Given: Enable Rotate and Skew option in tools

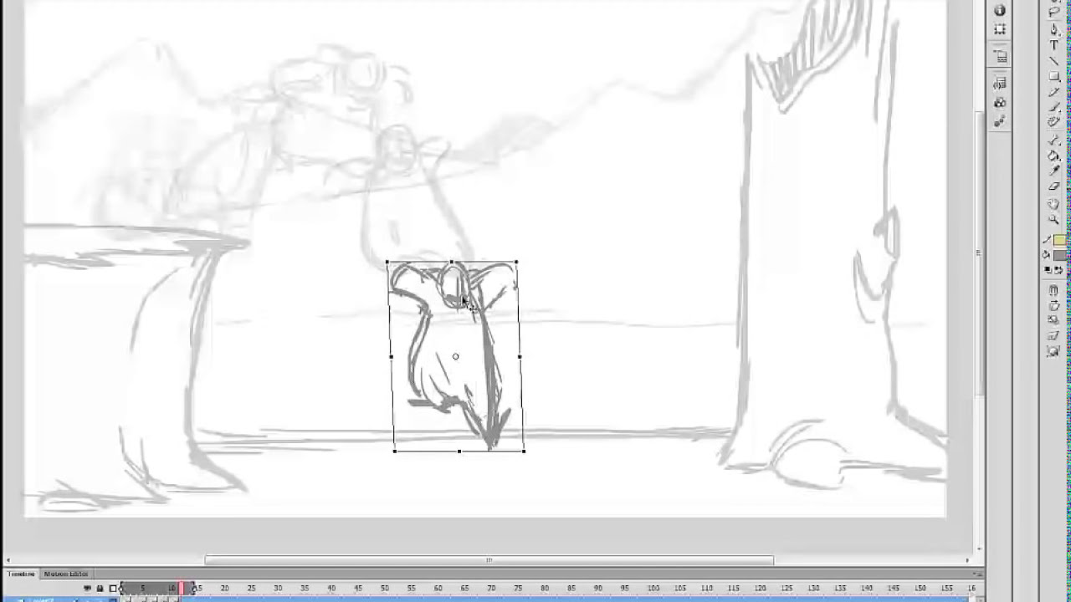Looking at the screenshot, I should [x=1053, y=305].
